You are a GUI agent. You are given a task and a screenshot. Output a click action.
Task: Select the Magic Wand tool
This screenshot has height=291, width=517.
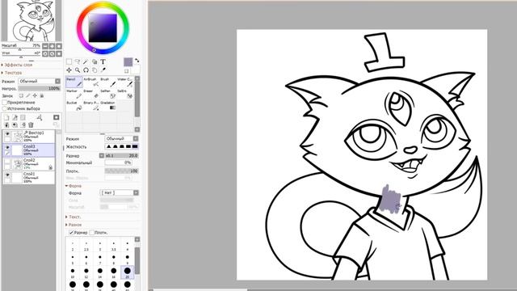86,61
